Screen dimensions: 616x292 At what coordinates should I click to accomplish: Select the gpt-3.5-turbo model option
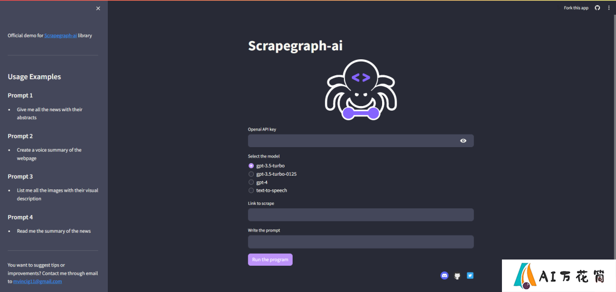pyautogui.click(x=267, y=166)
